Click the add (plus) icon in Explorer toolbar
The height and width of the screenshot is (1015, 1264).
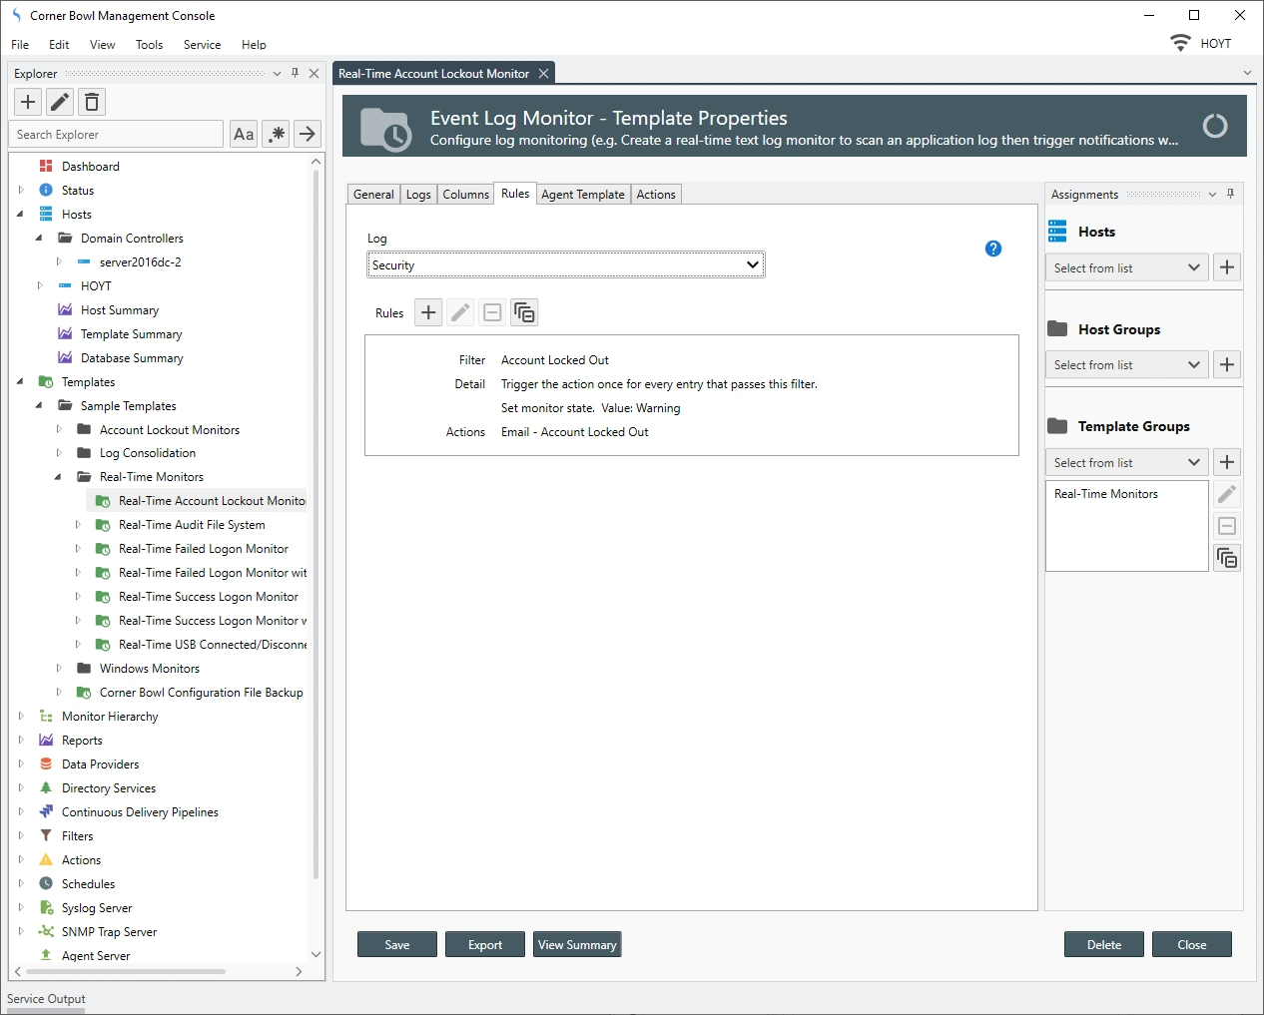pos(28,102)
